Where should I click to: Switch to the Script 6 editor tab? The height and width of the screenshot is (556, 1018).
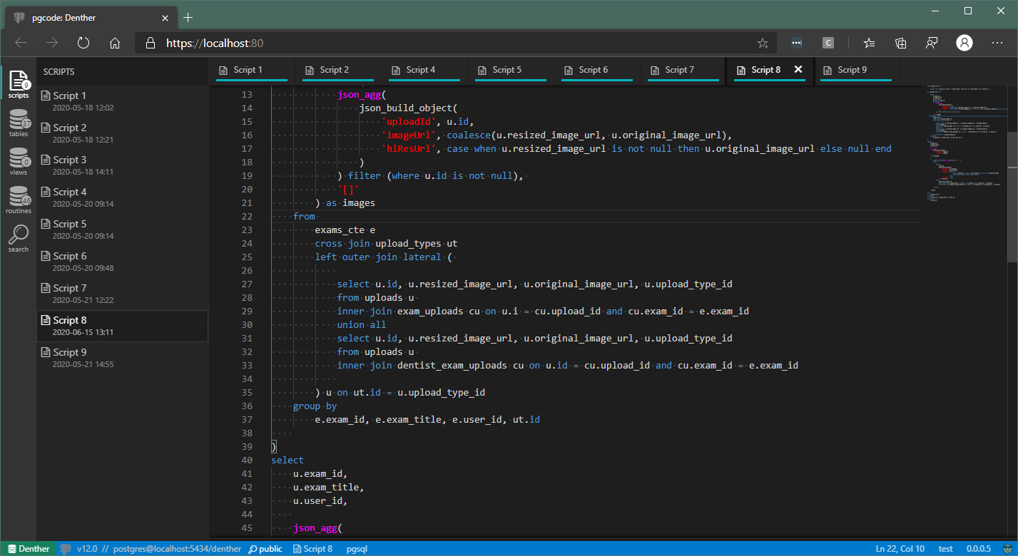point(596,71)
